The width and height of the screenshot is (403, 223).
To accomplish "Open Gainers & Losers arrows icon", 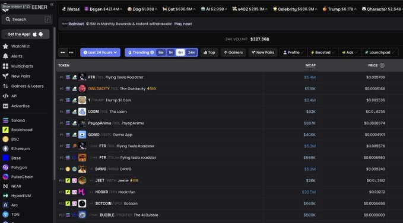I will 5,86.
